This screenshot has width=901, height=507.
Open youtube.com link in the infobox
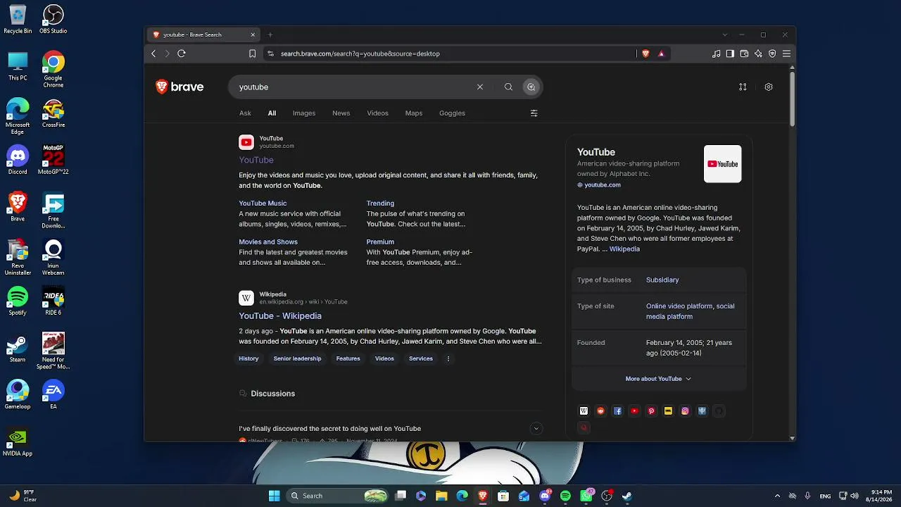(602, 185)
